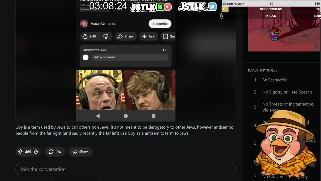
Task: Select rule 1 Be Respectful
Action: click(275, 80)
